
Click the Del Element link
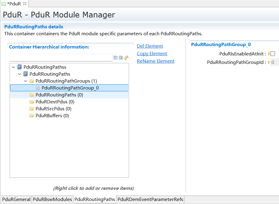click(149, 46)
